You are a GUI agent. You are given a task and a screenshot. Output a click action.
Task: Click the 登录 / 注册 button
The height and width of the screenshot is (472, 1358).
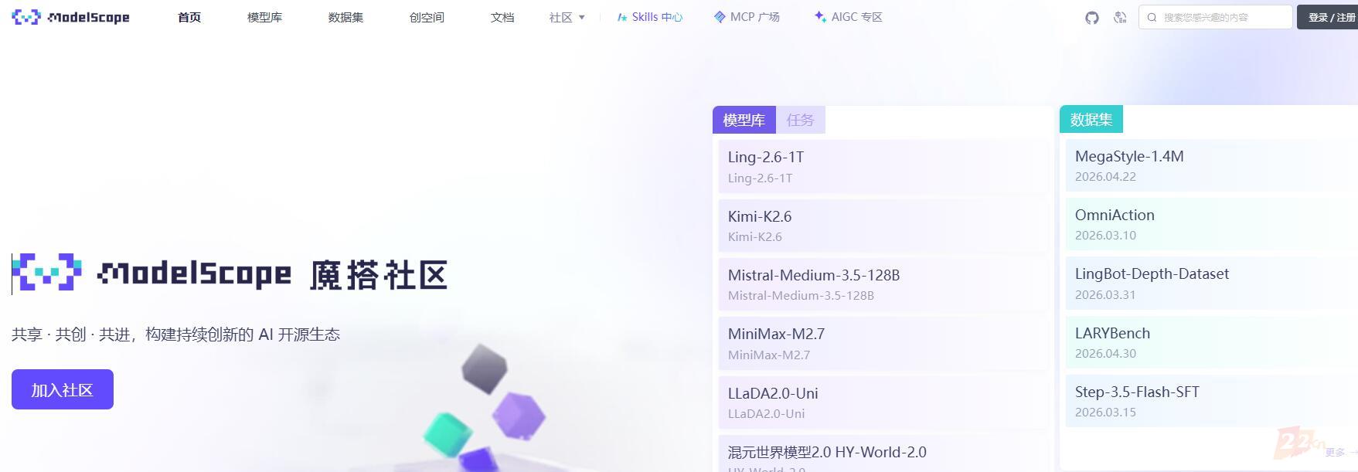1328,17
